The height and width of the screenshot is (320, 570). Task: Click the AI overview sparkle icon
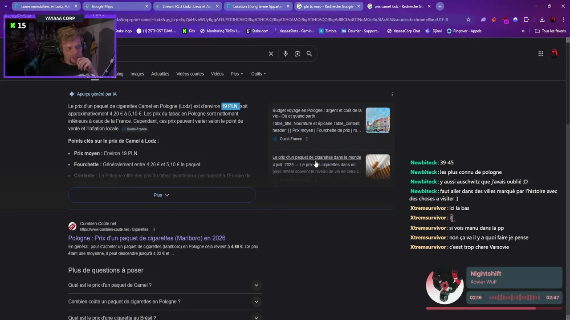[x=71, y=94]
